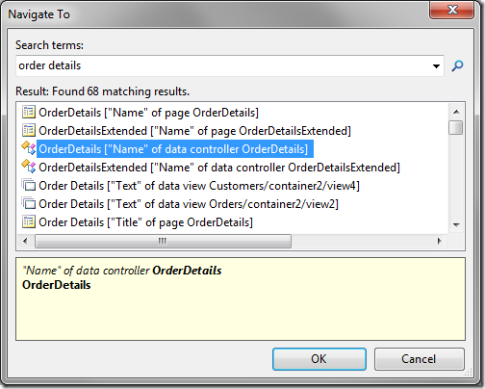Click page icon beside OrderDetailsExtended page result

28,130
